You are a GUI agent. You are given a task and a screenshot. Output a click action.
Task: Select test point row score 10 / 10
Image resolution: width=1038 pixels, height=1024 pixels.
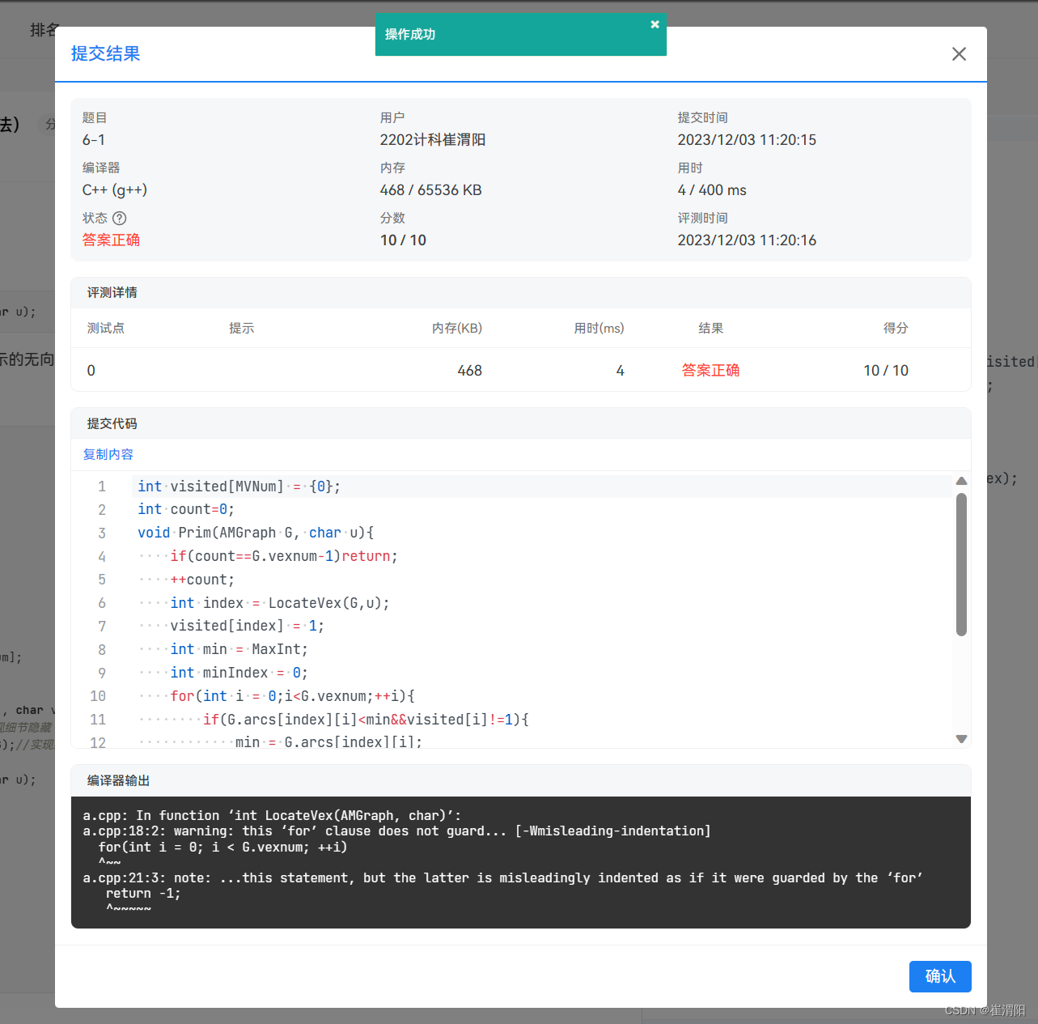[x=886, y=370]
